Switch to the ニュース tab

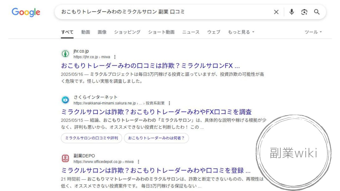pos(191,32)
